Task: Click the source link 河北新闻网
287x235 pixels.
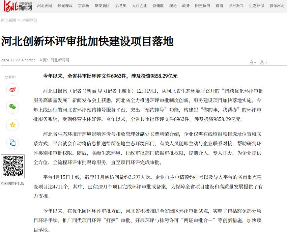Action: (x=60, y=60)
